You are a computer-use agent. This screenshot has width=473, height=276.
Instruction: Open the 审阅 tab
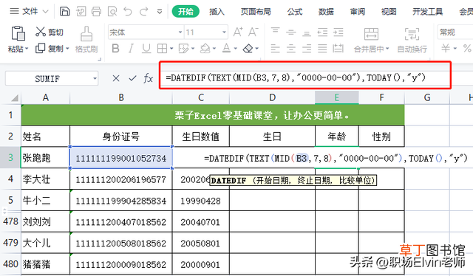(358, 12)
